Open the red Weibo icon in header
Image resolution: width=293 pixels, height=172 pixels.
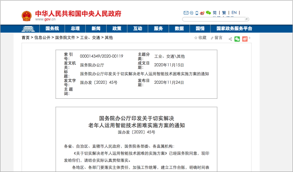202,13
